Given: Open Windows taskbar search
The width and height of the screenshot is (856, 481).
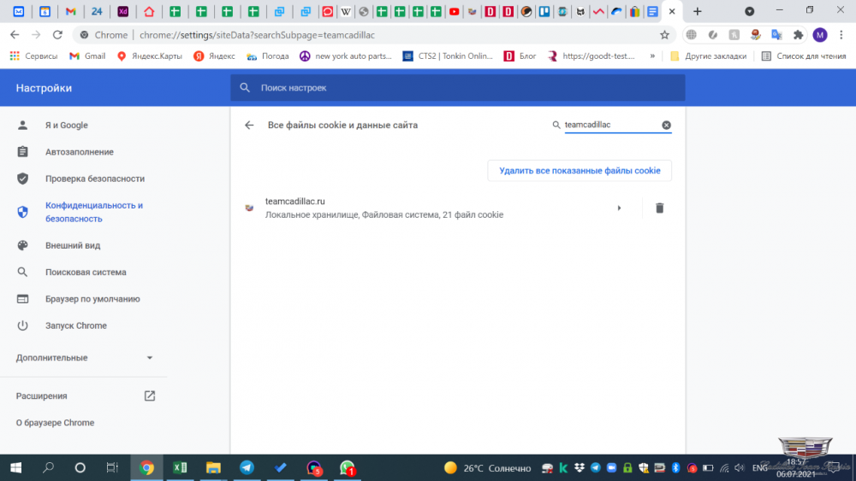Looking at the screenshot, I should click(x=48, y=468).
